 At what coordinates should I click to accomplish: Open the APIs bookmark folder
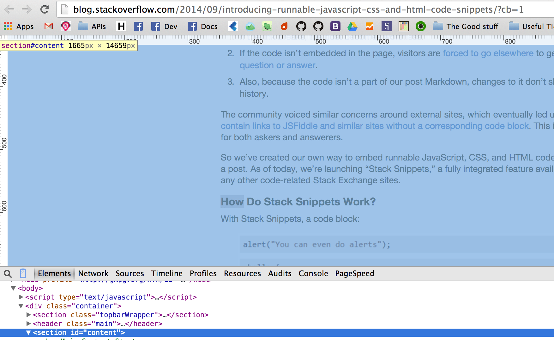point(92,26)
